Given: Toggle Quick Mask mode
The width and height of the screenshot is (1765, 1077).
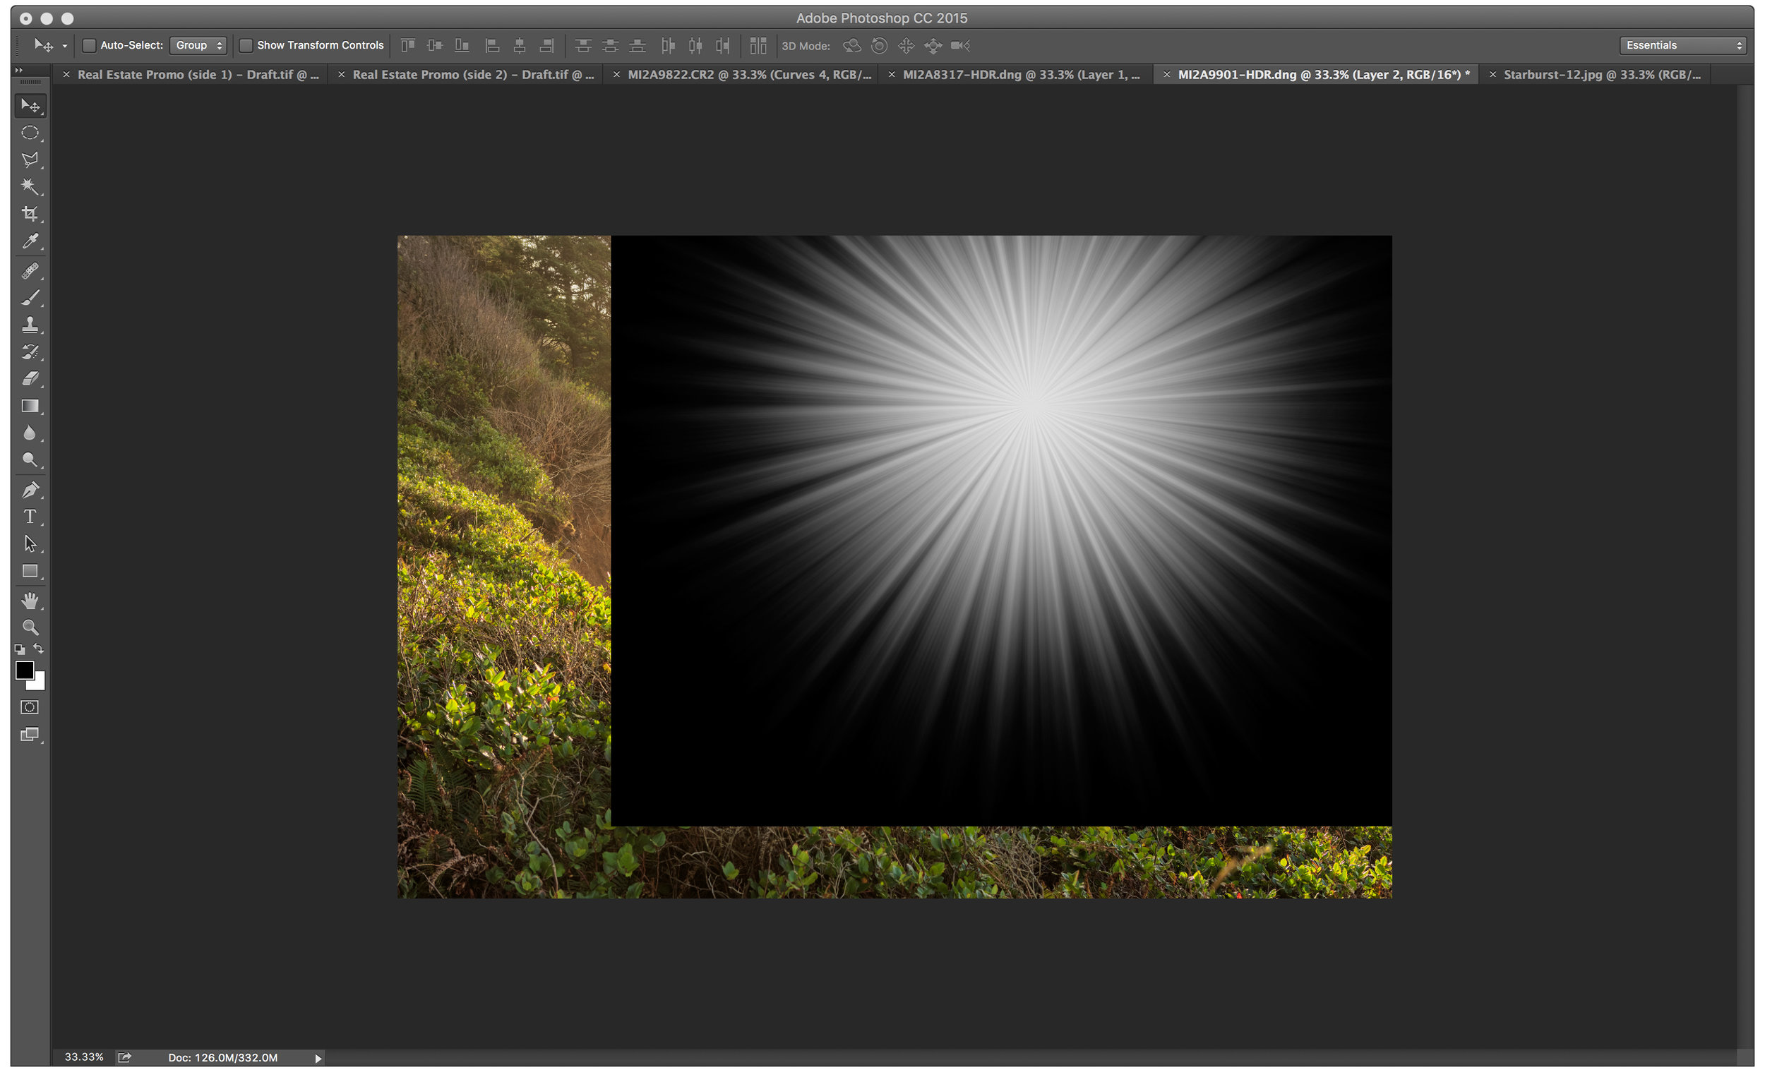Looking at the screenshot, I should pos(30,707).
